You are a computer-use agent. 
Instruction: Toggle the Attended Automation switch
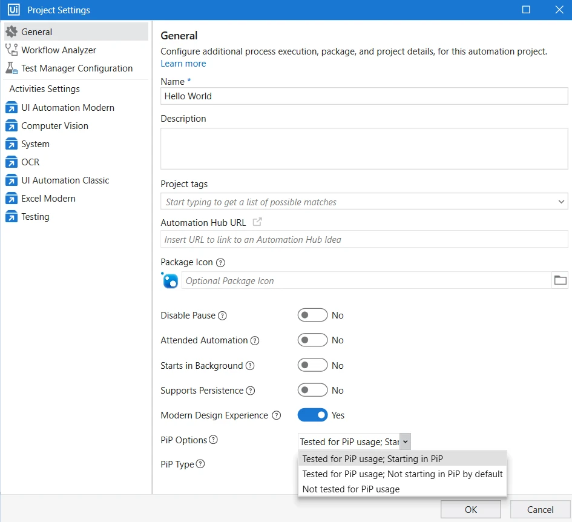312,340
